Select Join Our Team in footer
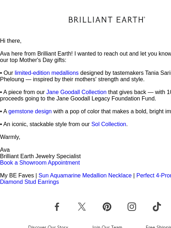 pyautogui.click(x=107, y=227)
